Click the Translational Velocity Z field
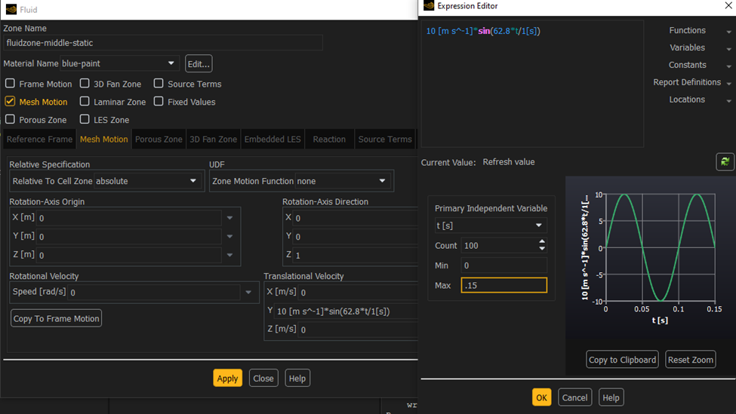 pyautogui.click(x=358, y=330)
